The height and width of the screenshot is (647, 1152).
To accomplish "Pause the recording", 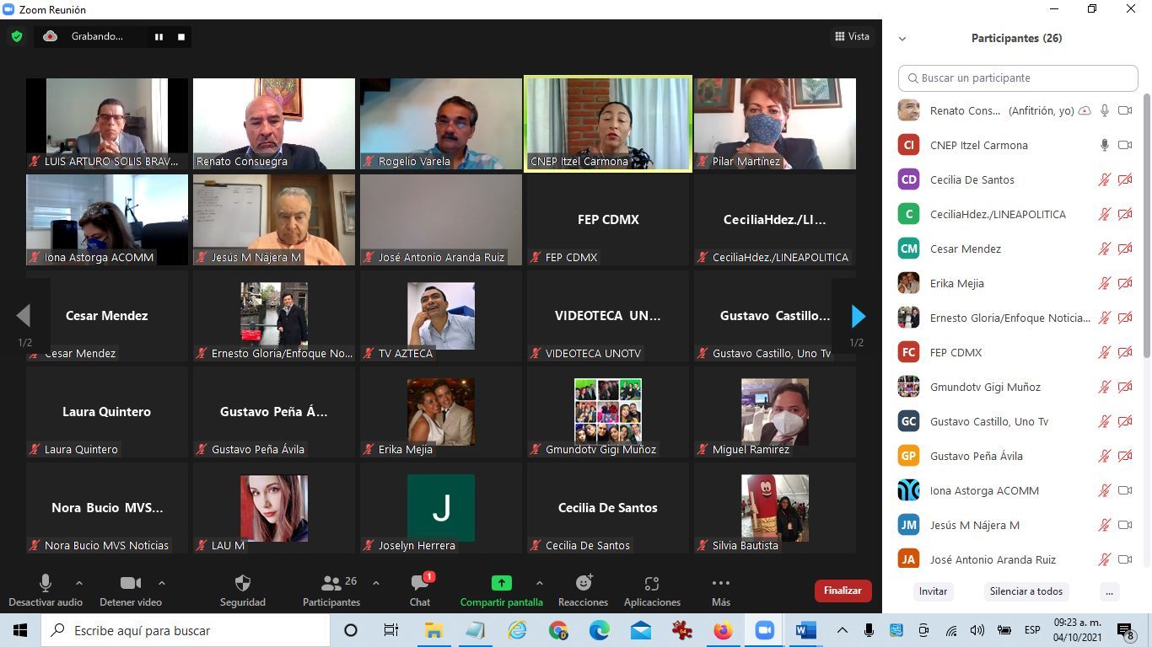I will [159, 37].
